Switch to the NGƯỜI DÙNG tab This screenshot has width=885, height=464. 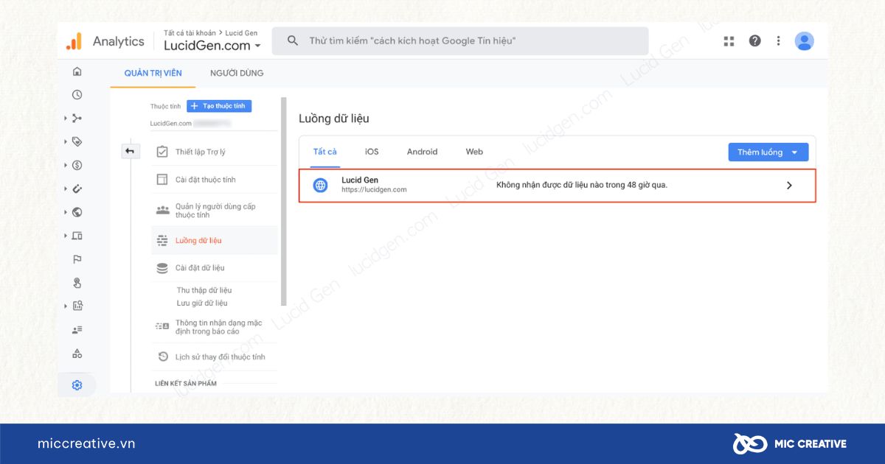click(237, 73)
